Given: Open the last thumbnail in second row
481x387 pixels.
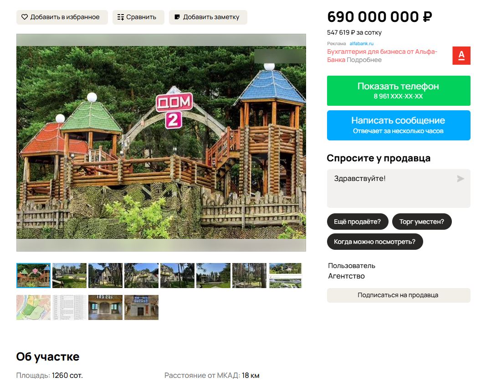Looking at the screenshot, I should pyautogui.click(x=141, y=308).
